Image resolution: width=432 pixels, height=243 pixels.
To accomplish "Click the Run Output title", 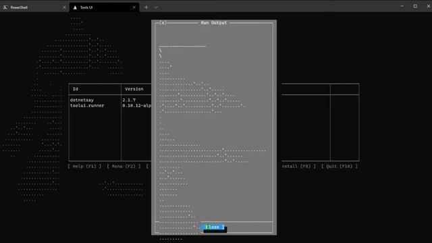I will [x=214, y=23].
